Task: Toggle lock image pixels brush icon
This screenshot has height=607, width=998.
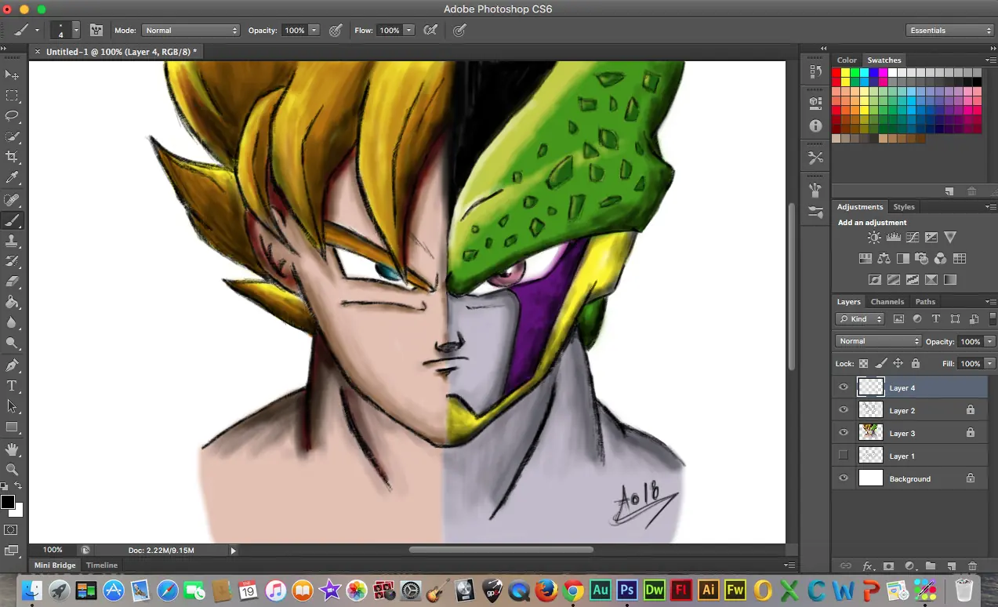Action: (881, 363)
